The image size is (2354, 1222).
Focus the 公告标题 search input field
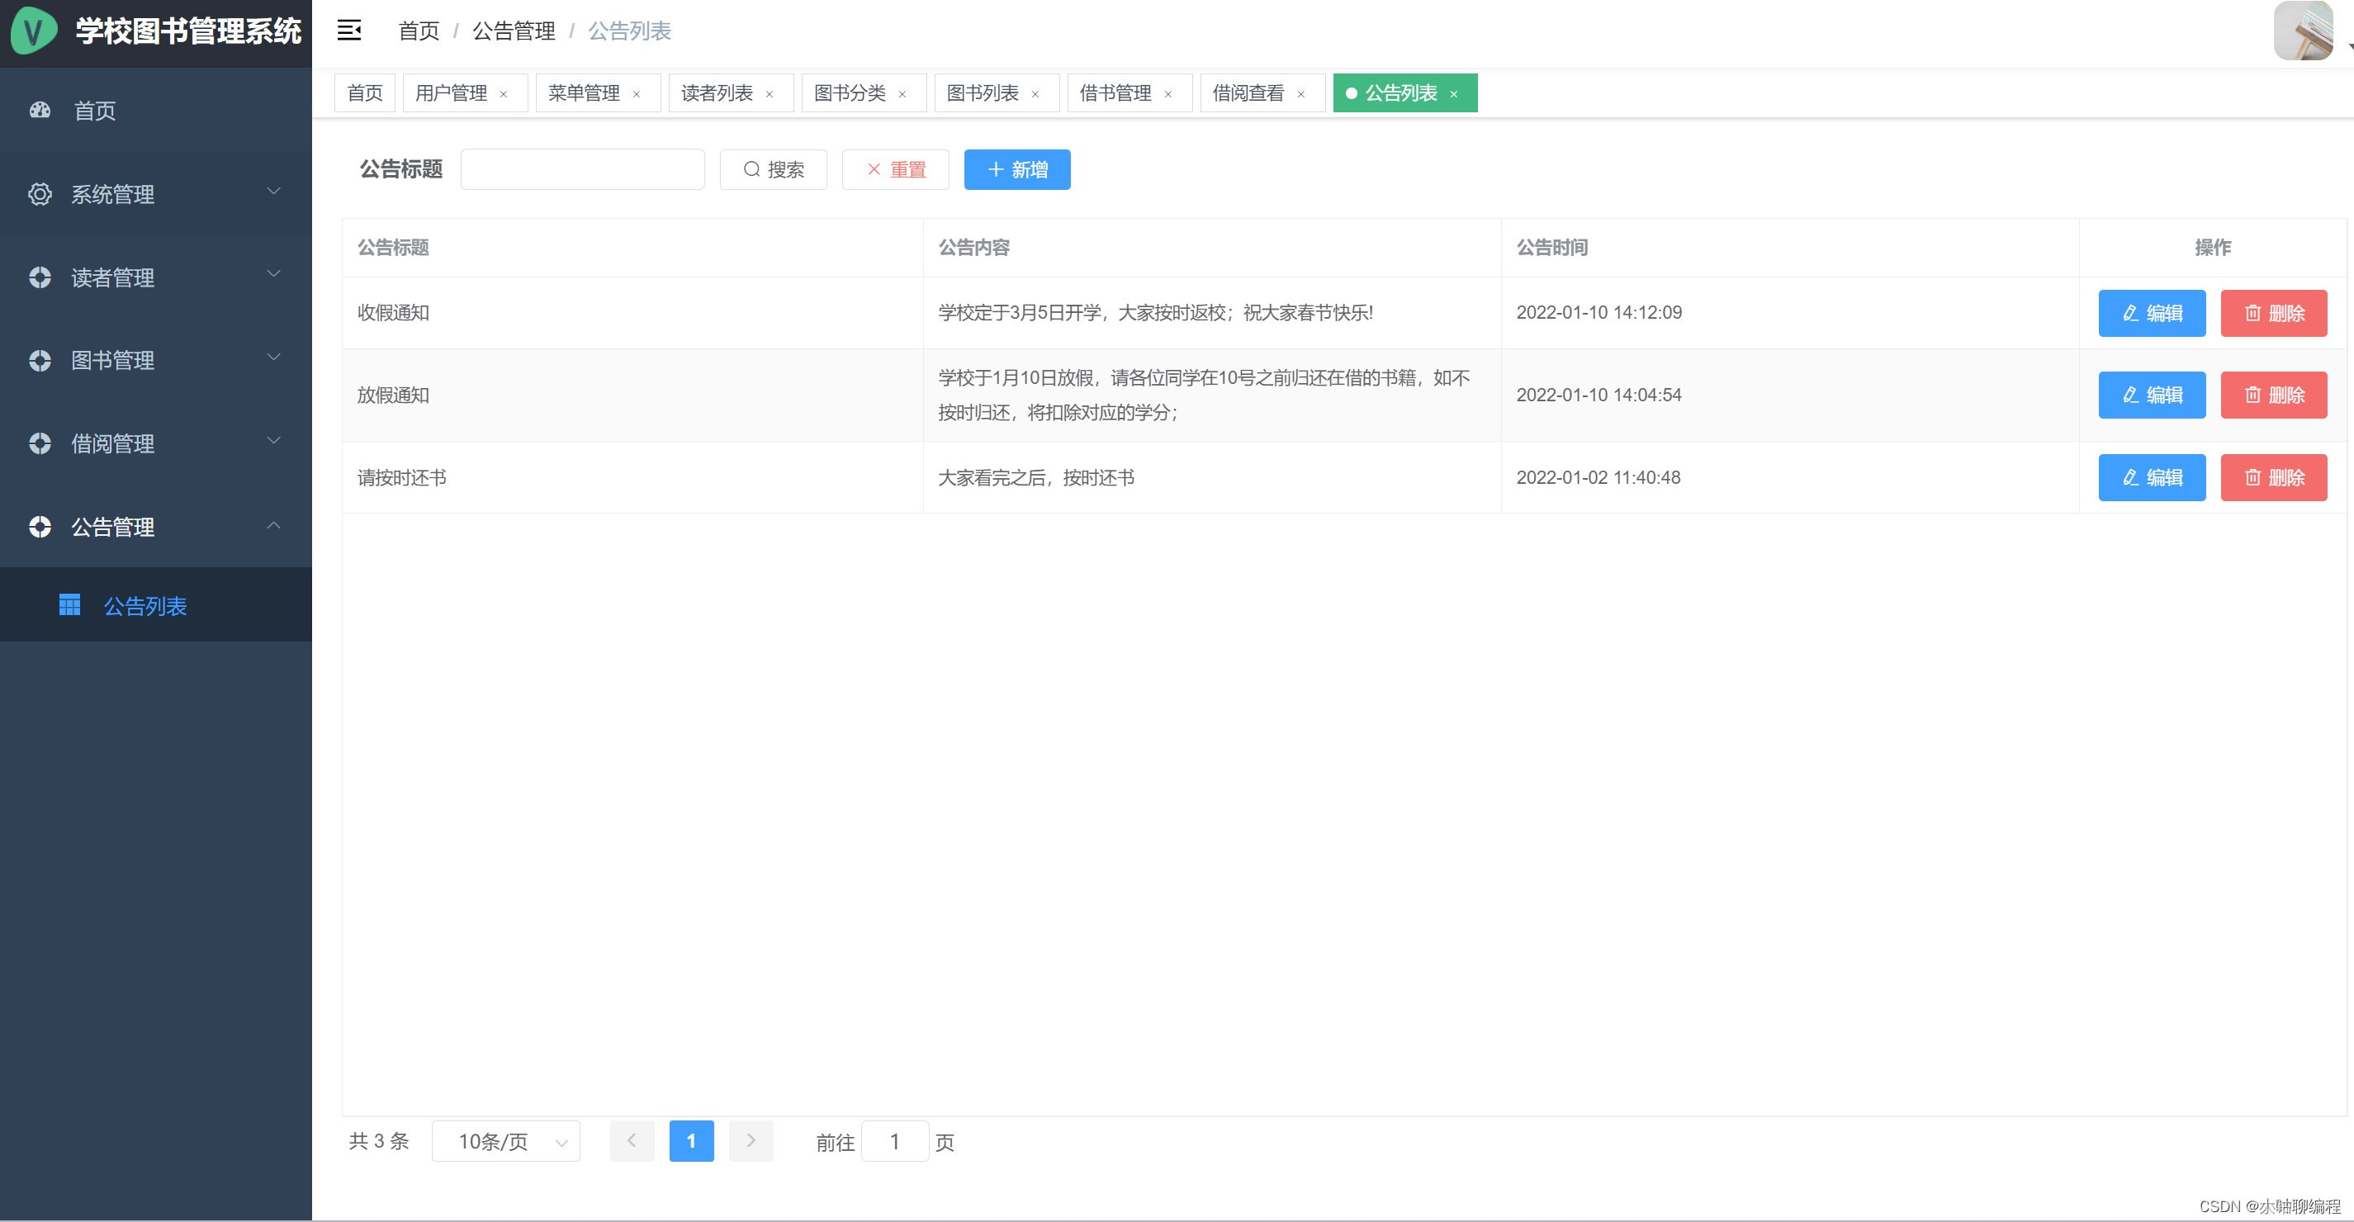[582, 170]
